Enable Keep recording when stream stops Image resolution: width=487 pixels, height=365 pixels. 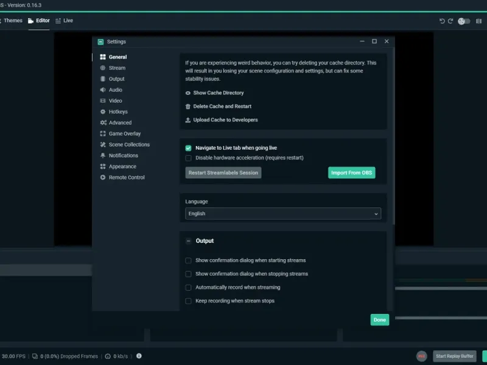[188, 301]
